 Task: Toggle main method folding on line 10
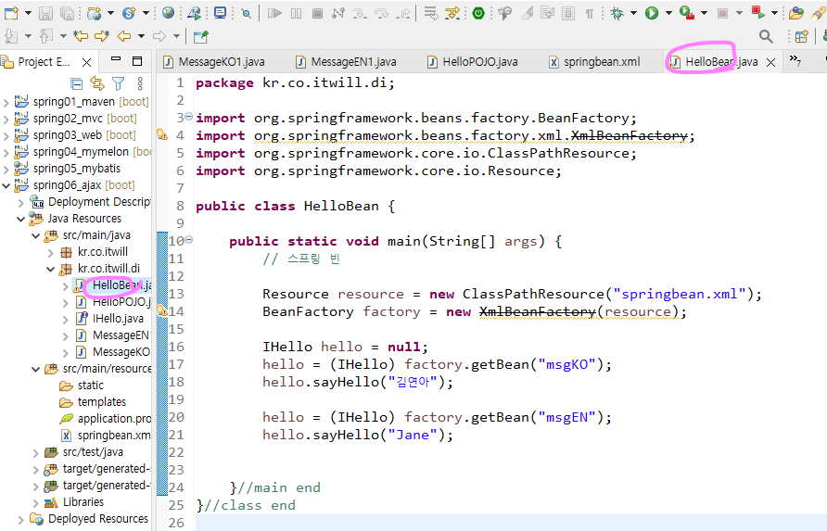coord(188,240)
